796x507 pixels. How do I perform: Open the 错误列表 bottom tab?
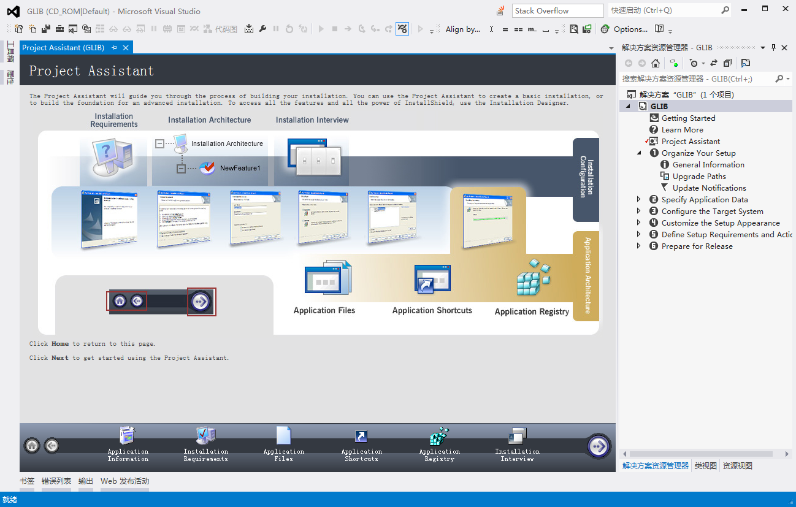coord(56,481)
